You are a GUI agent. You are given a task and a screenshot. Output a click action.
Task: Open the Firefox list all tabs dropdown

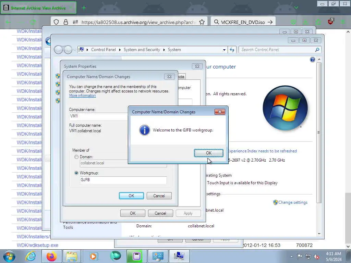[296, 8]
